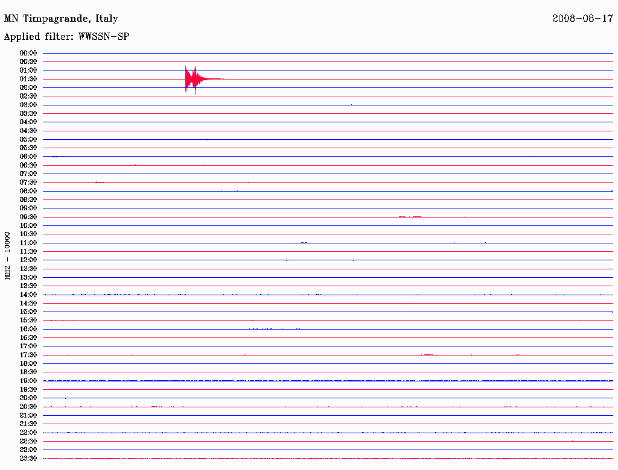The height and width of the screenshot is (470, 618).
Task: Click the '05:30' time label
Action: 28,148
